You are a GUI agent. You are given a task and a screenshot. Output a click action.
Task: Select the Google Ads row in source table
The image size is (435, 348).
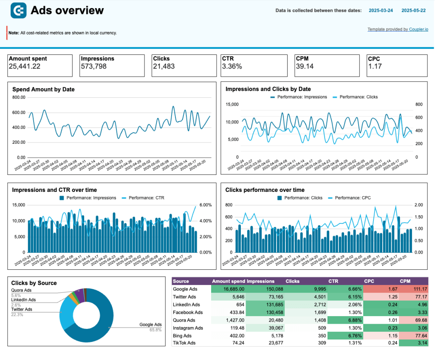[x=300, y=289]
